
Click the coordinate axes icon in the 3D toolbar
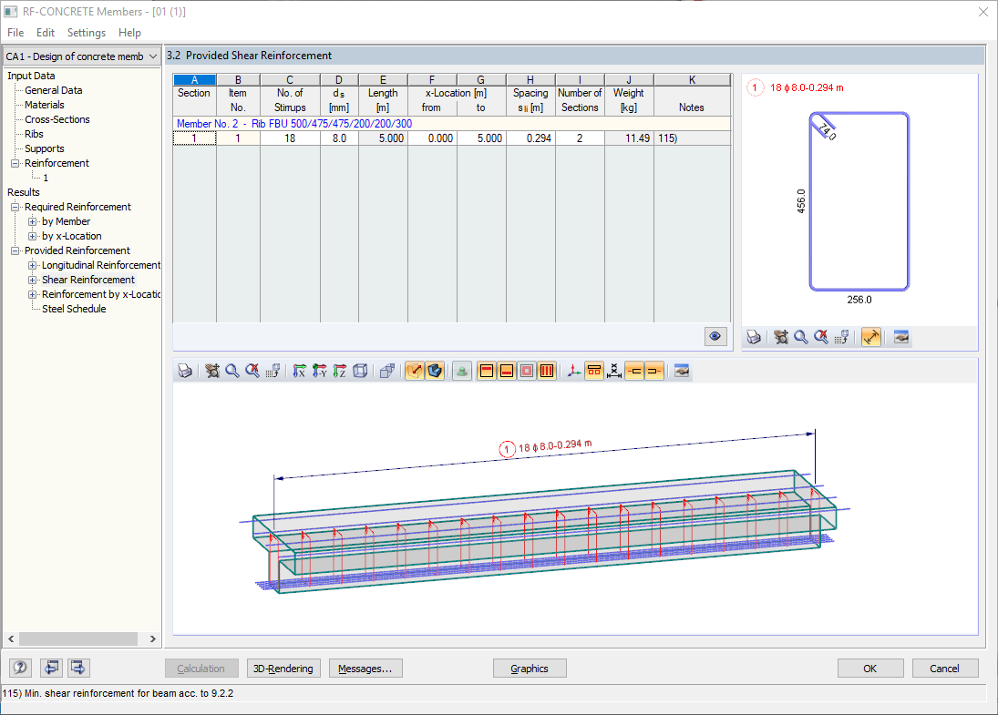574,371
